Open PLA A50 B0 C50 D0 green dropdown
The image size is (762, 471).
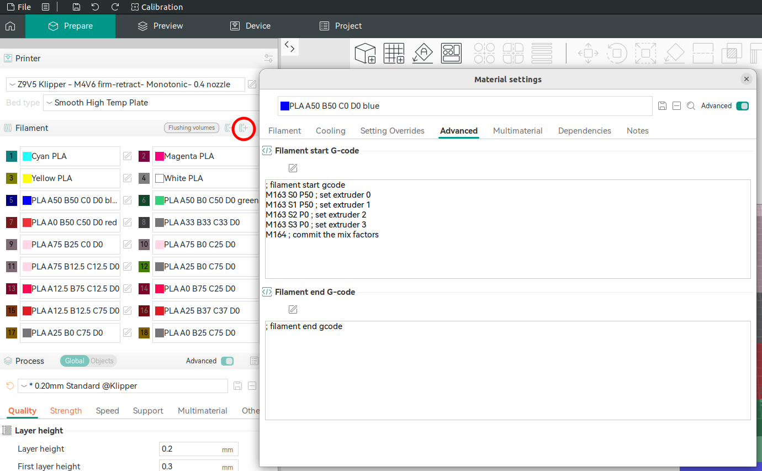[206, 200]
